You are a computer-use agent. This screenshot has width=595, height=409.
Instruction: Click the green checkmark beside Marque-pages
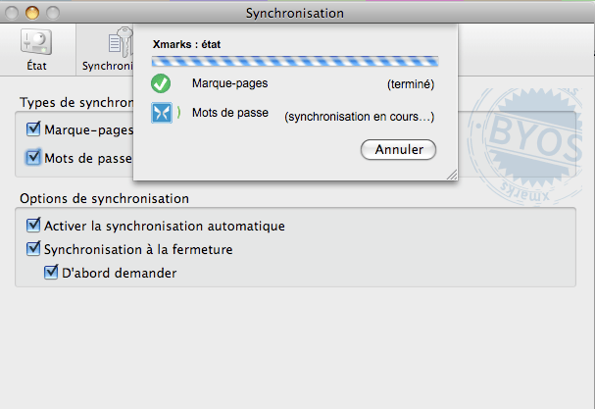[161, 83]
